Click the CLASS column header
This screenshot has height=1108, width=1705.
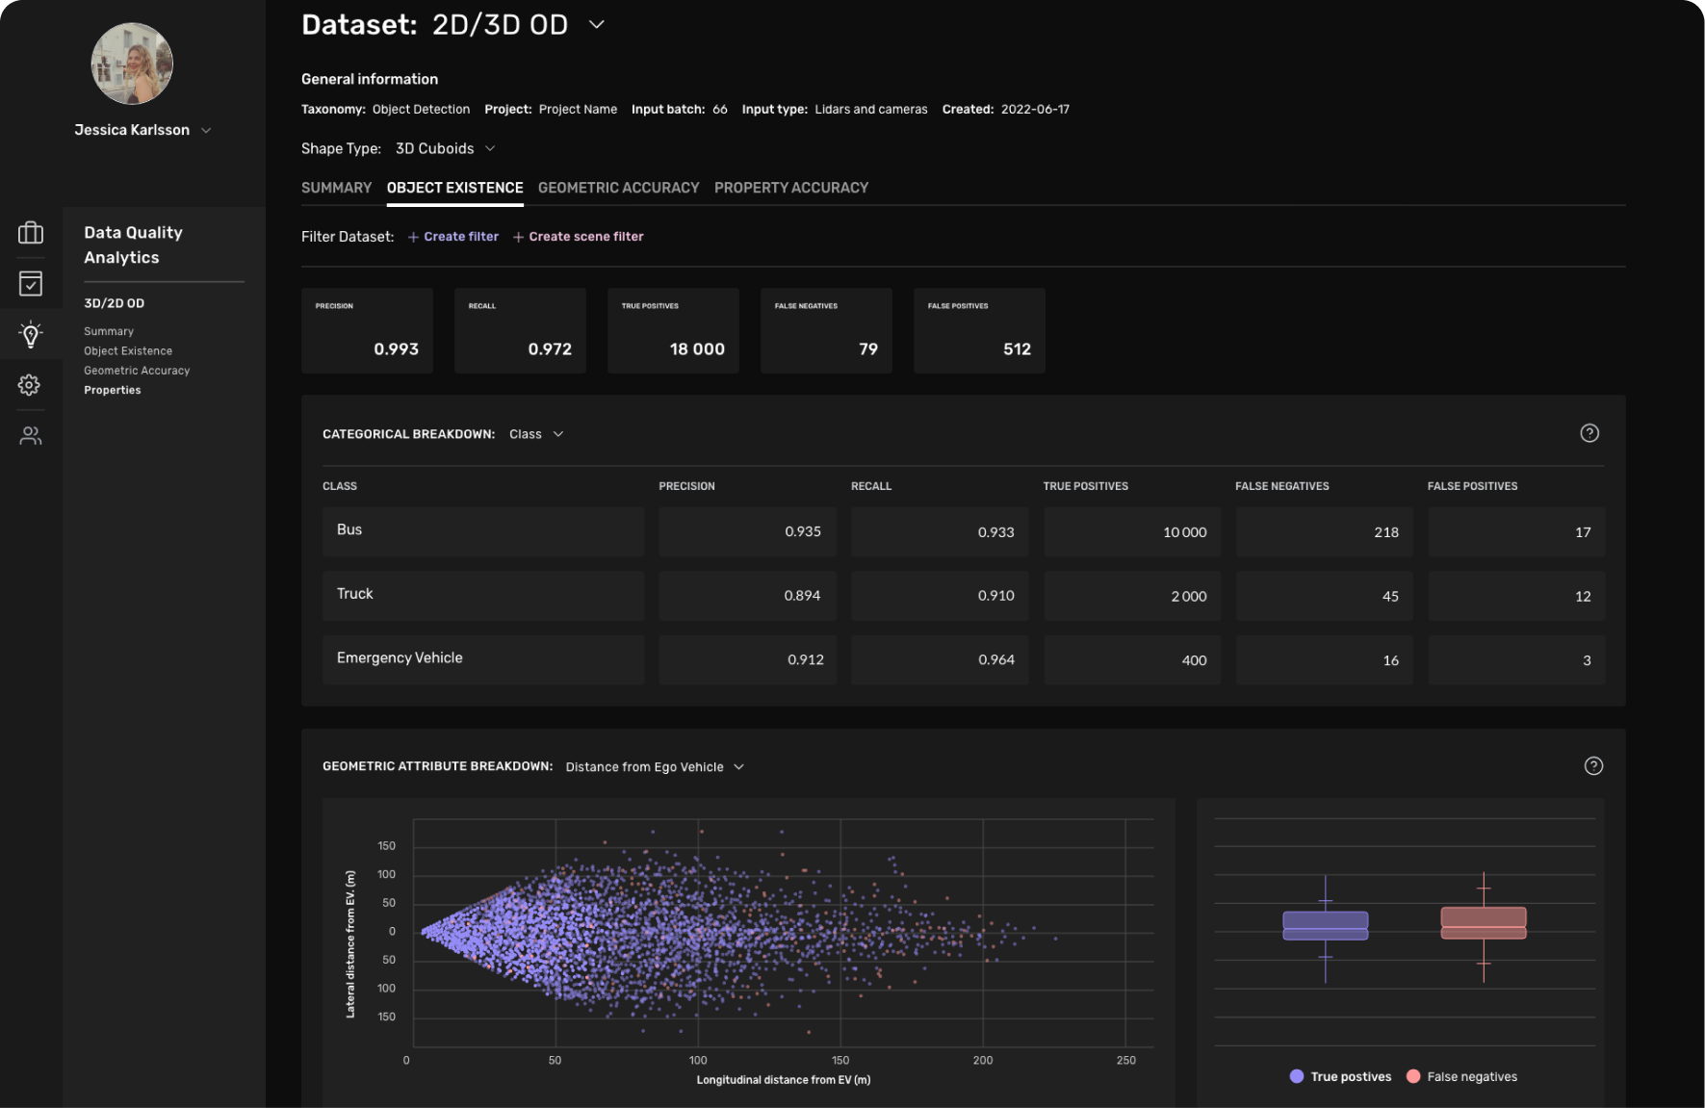click(340, 486)
